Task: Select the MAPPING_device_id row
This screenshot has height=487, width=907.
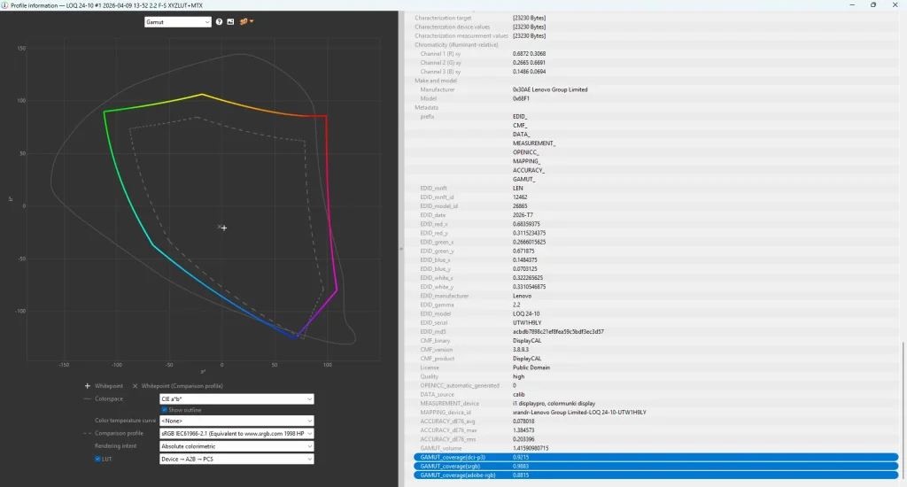Action: coord(656,413)
